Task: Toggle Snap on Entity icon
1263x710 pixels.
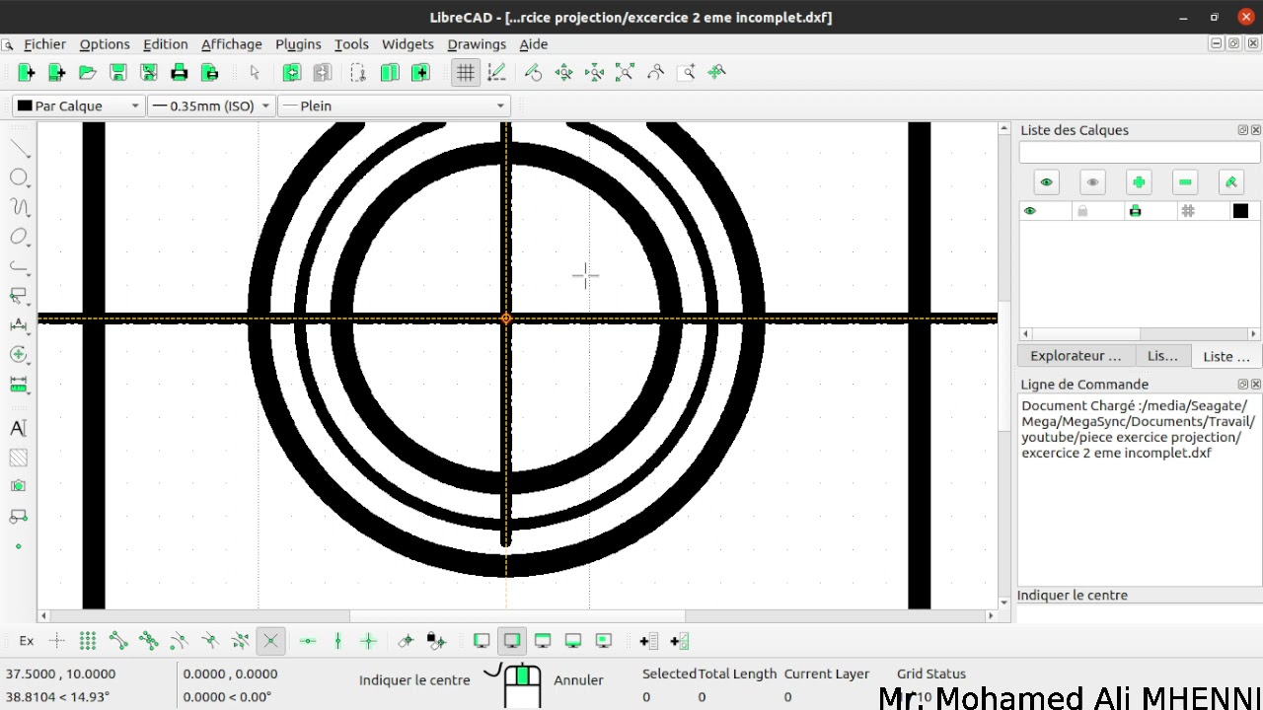Action: point(149,641)
